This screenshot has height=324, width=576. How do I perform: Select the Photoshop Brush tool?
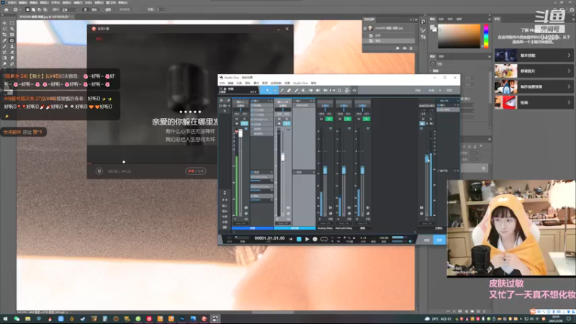coord(4,46)
